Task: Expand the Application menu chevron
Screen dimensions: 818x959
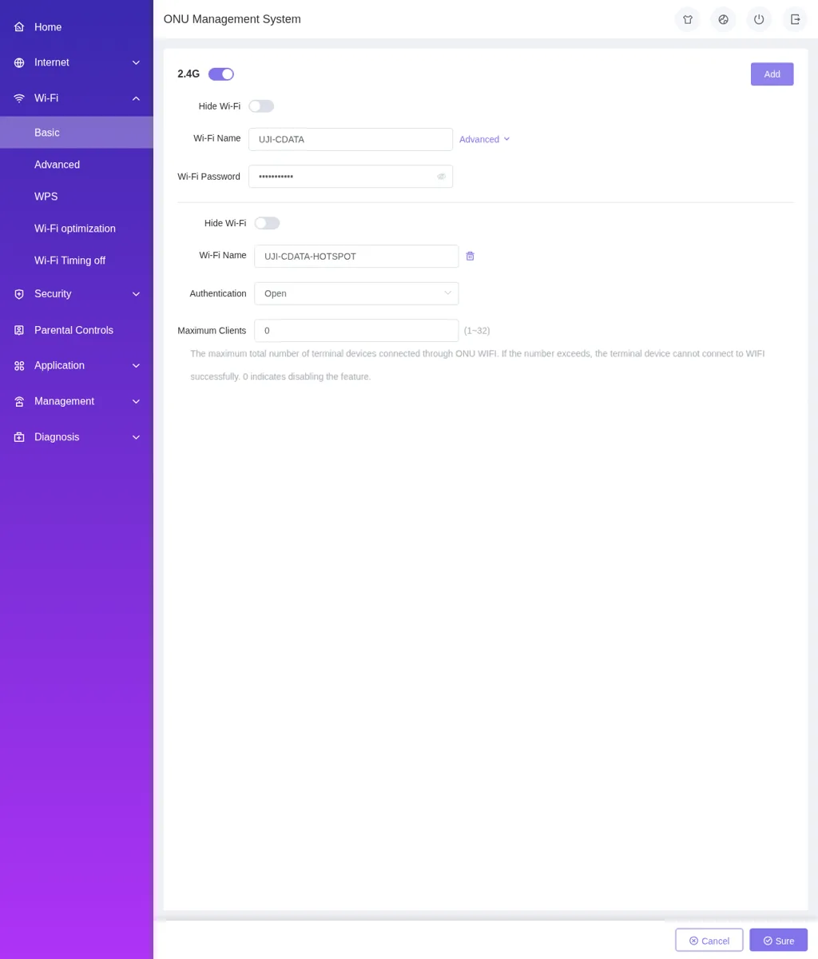Action: pos(136,366)
